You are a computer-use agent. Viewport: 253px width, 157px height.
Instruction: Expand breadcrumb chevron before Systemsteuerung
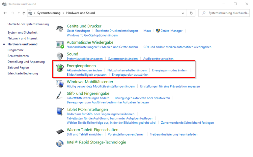(x=34, y=13)
